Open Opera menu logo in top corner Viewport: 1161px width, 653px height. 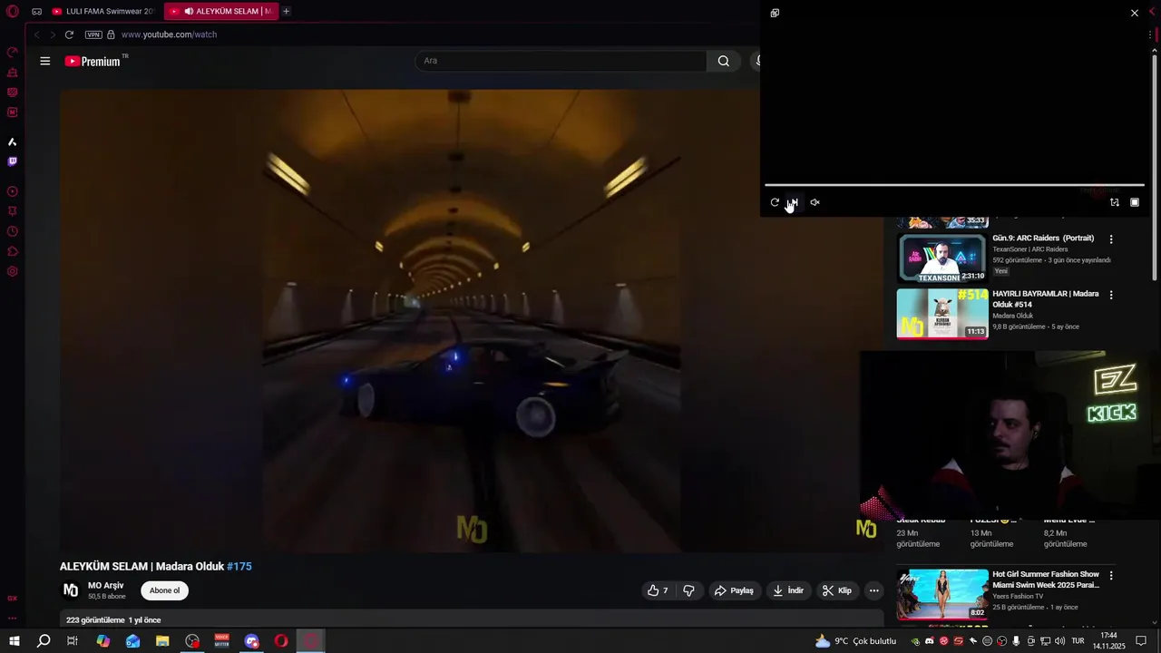click(x=13, y=11)
